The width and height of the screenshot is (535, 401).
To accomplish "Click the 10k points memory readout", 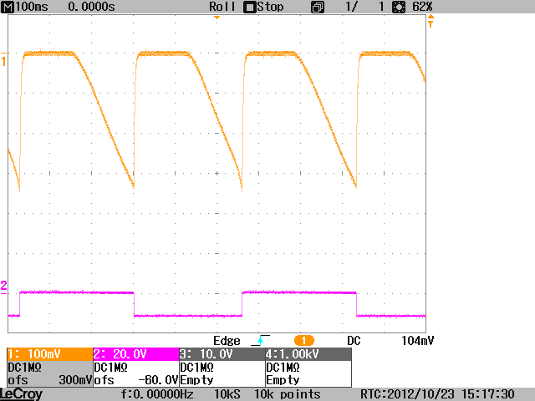I will point(288,394).
